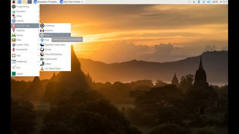Viewport: 239px width, 134px height.
Task: Choose Run from the main menu
Action: [x=25, y=68]
